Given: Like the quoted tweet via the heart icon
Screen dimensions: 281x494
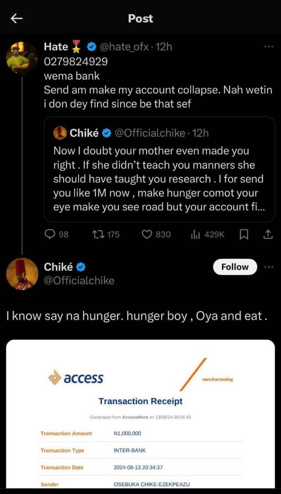Looking at the screenshot, I should tap(147, 234).
